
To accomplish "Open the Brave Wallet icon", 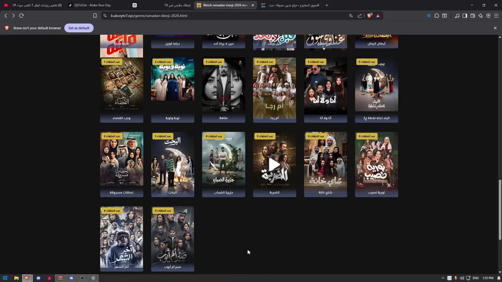I will pyautogui.click(x=473, y=16).
